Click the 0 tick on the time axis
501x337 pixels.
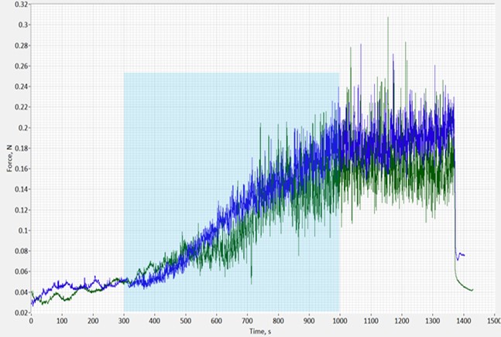pos(31,321)
